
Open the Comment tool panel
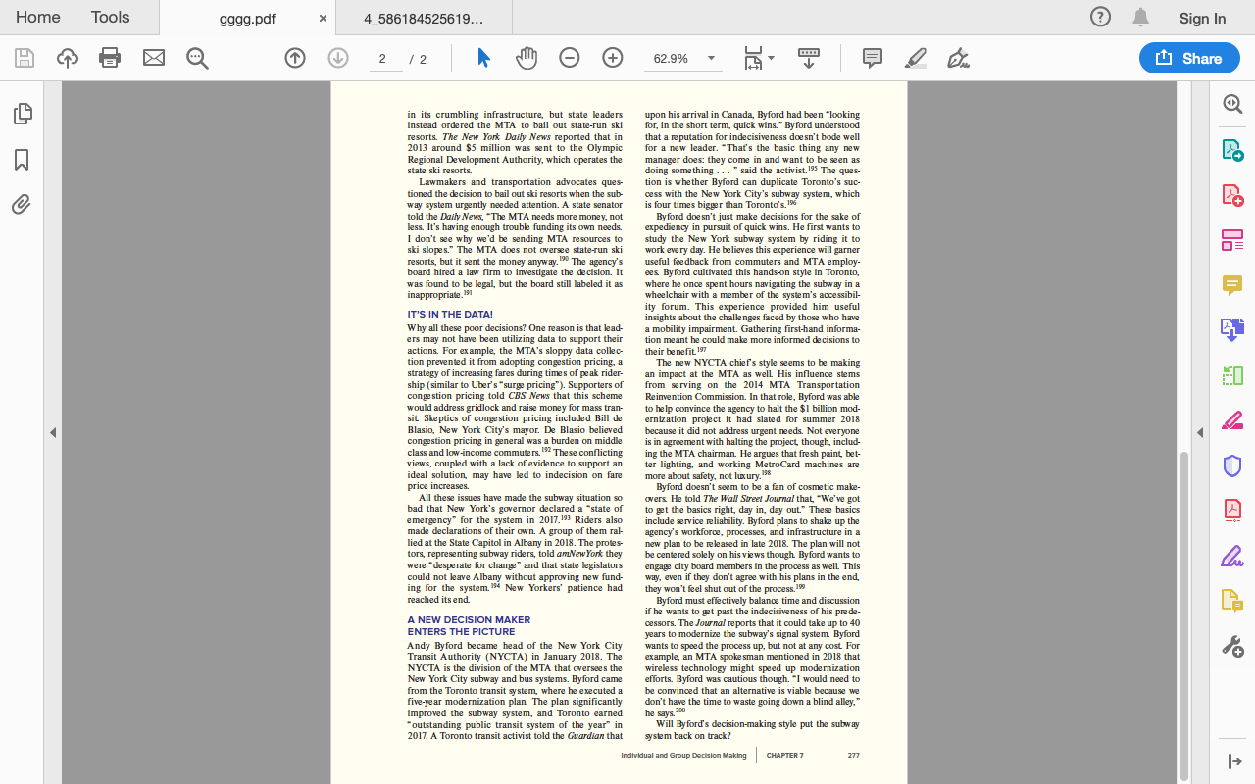tap(872, 58)
